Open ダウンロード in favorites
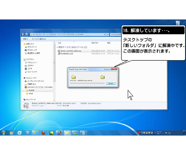186x145 pixels. [x=31, y=47]
